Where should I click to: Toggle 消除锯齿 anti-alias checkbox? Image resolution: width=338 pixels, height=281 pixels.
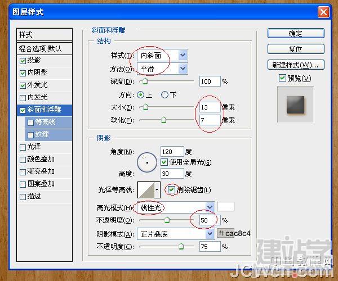click(x=171, y=189)
